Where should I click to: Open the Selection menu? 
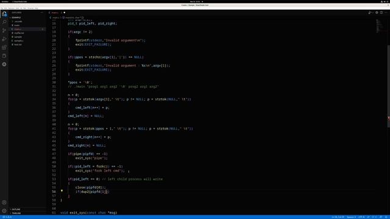(x=12, y=8)
